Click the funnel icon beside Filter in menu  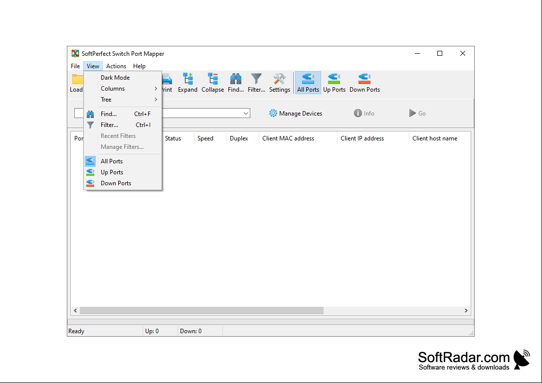pos(90,125)
